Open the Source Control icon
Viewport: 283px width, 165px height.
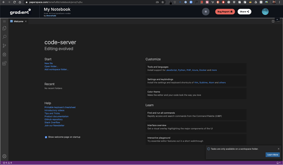[5, 46]
